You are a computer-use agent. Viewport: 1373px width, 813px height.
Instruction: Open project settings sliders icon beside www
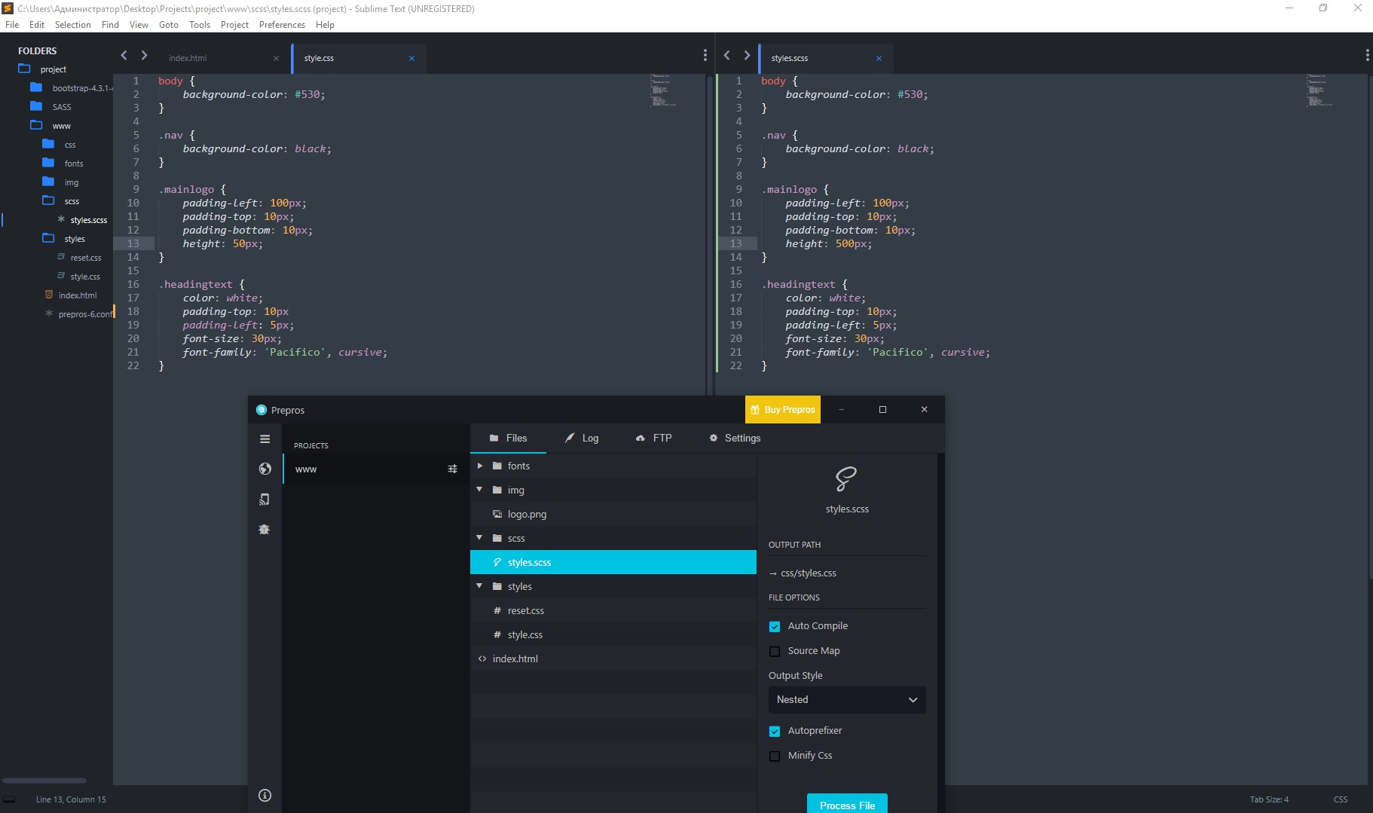coord(452,469)
